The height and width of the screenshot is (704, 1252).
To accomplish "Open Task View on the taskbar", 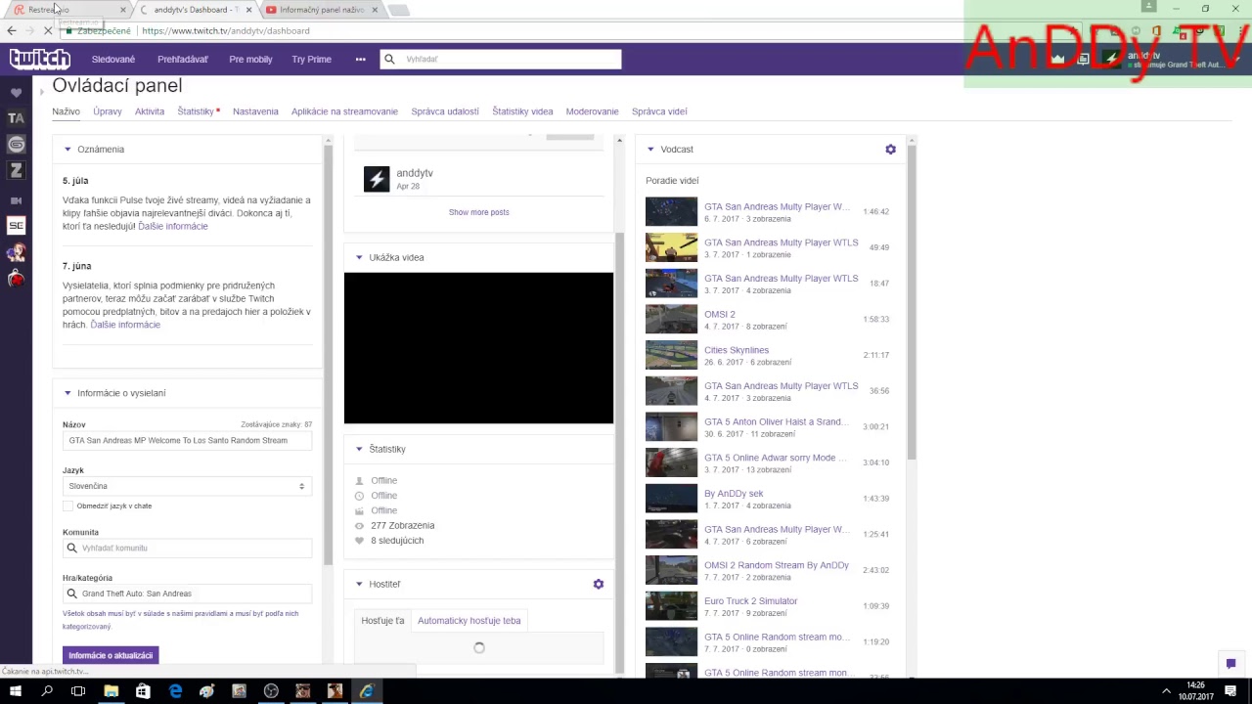I will click(78, 691).
